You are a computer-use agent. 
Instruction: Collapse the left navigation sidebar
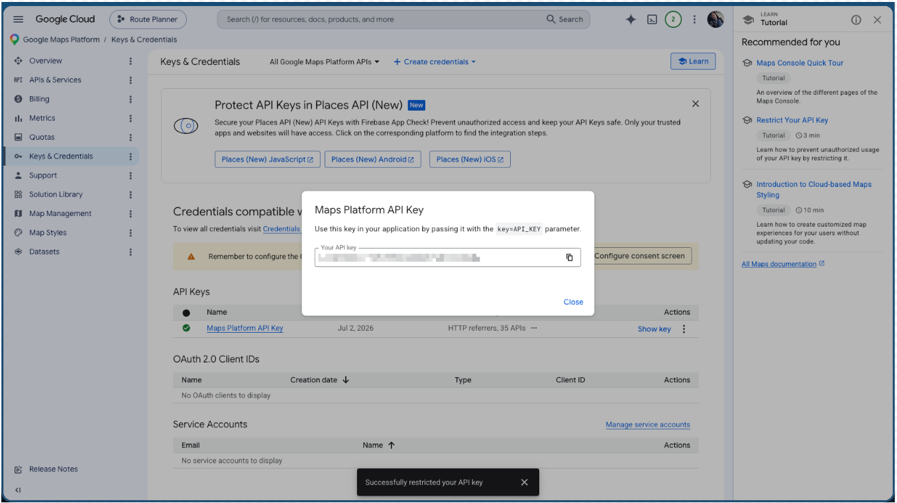pos(18,490)
